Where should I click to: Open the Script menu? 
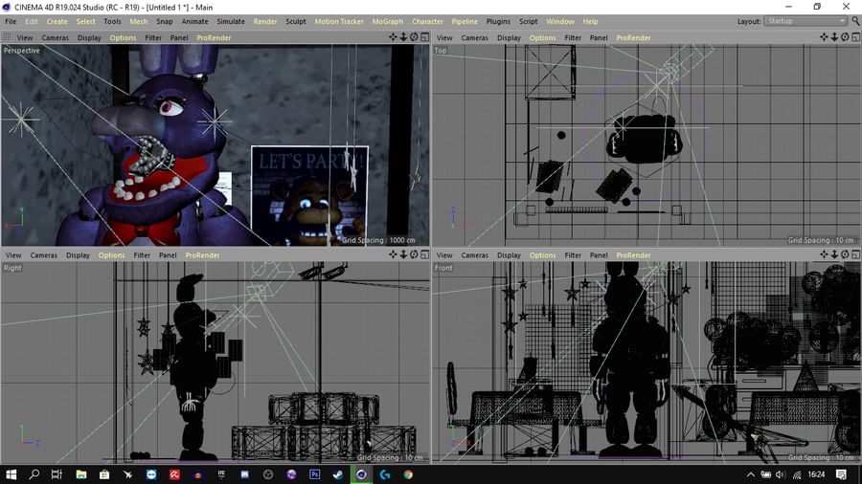[529, 21]
